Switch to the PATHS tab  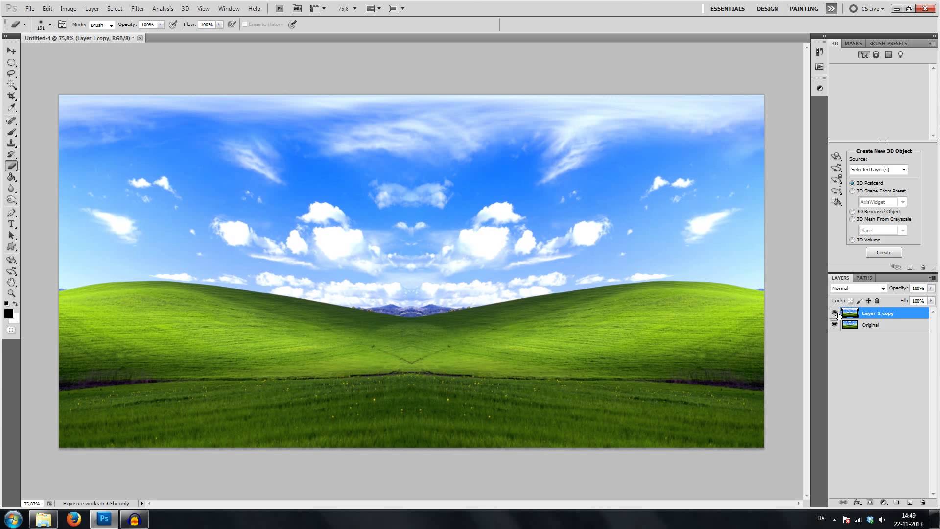pos(864,278)
